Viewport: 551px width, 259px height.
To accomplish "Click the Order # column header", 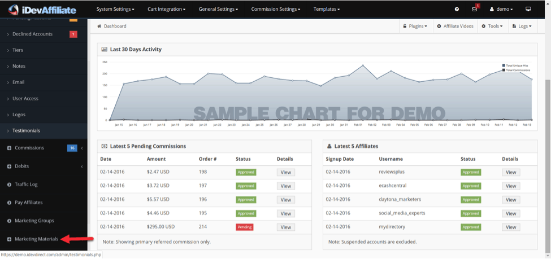I will click(x=207, y=159).
